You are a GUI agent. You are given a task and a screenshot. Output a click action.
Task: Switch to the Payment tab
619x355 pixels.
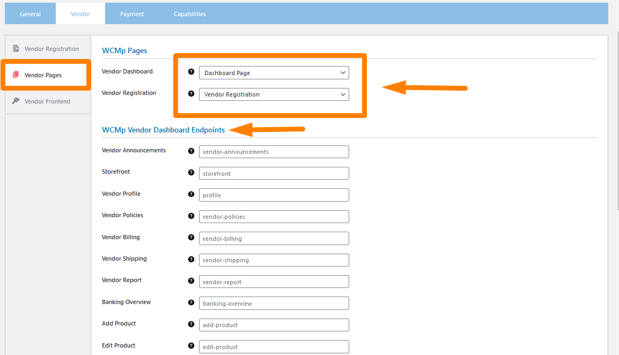(132, 14)
